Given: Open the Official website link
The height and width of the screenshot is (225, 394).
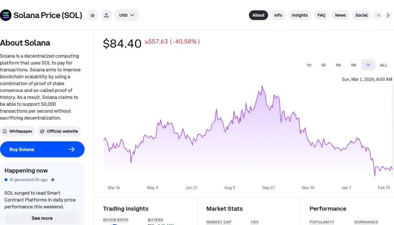Looking at the screenshot, I should point(59,131).
